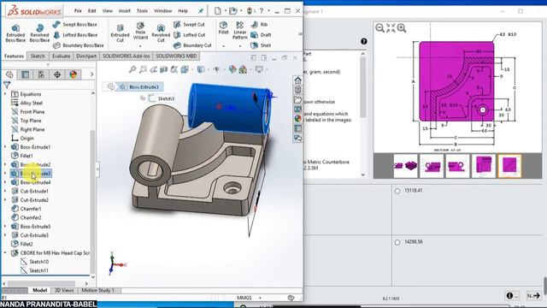Go to next question arrow button
This screenshot has width=547, height=308.
[x=533, y=296]
